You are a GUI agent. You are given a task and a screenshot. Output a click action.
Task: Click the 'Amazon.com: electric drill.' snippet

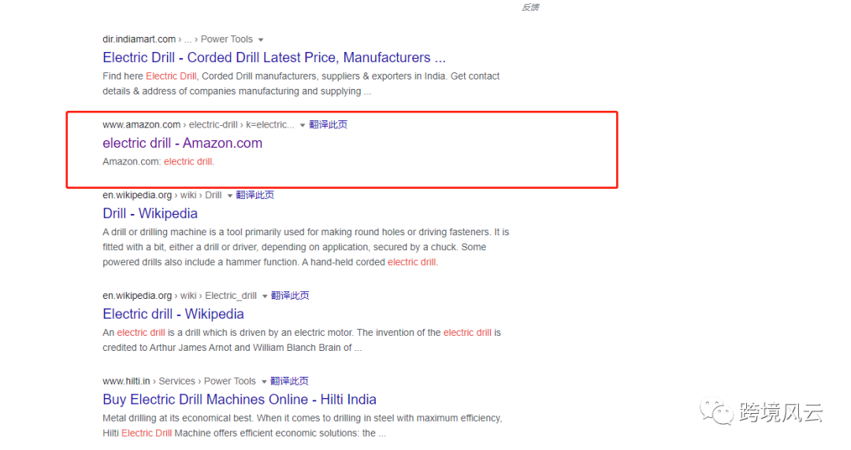(x=158, y=161)
